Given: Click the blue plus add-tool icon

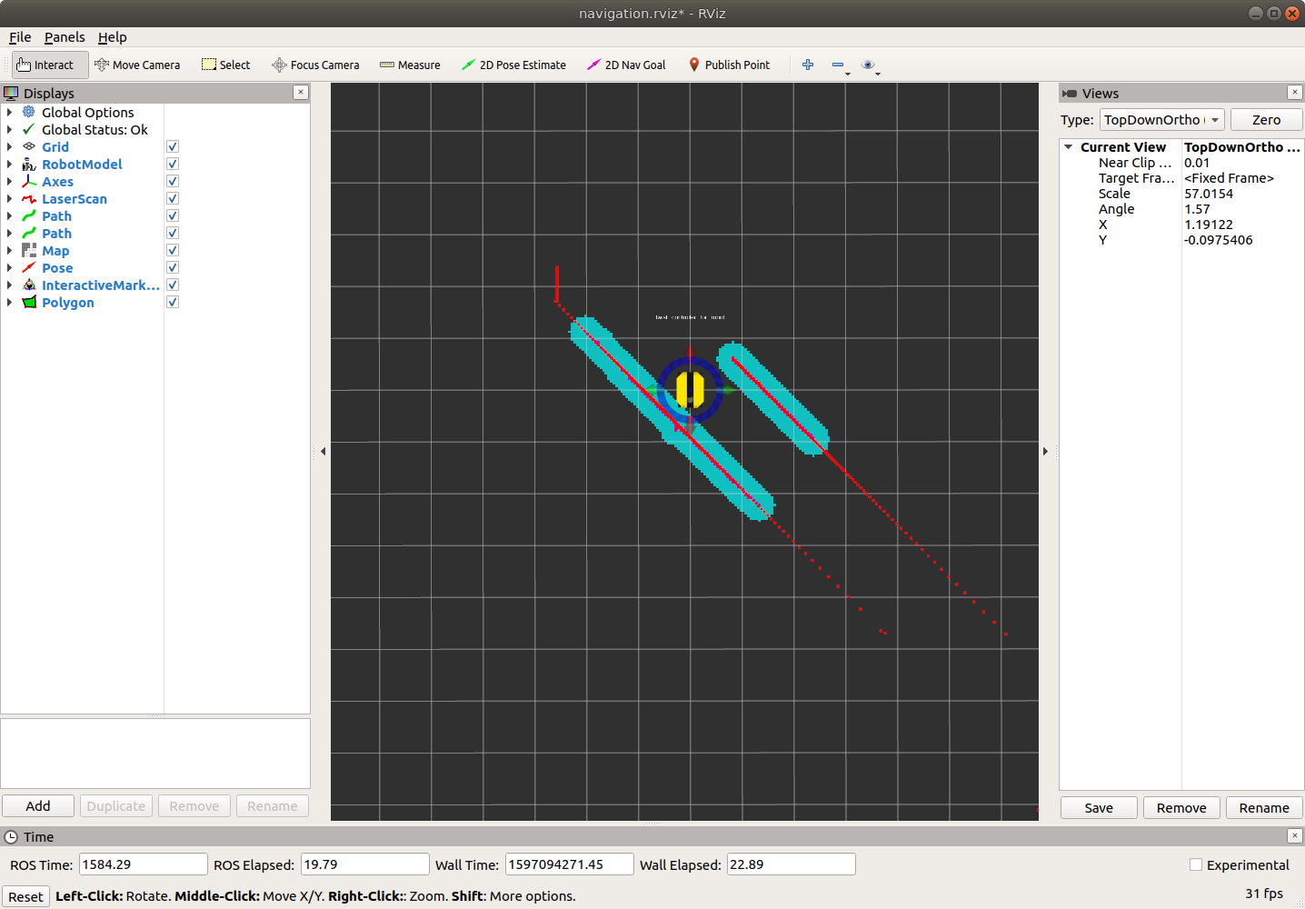Looking at the screenshot, I should (808, 65).
